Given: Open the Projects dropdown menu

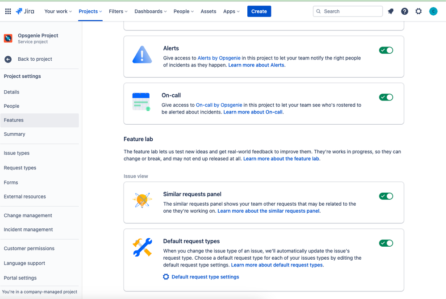Looking at the screenshot, I should coord(90,11).
